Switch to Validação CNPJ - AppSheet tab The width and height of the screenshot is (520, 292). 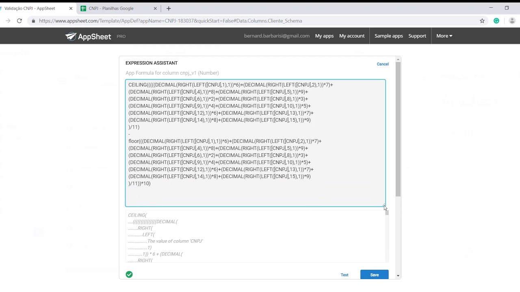tap(36, 8)
